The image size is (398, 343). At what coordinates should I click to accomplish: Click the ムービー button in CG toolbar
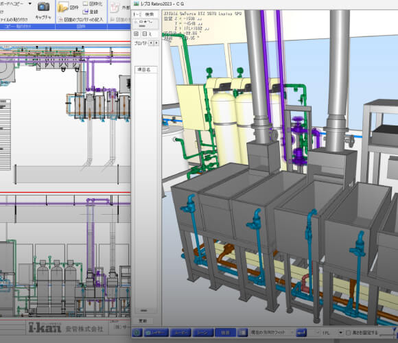tap(180, 332)
